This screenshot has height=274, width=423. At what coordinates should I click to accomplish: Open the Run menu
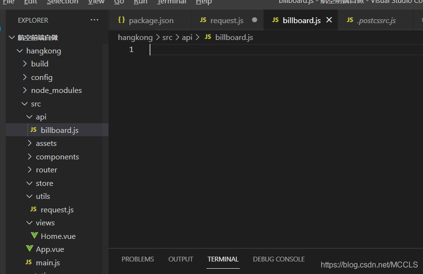pyautogui.click(x=140, y=2)
